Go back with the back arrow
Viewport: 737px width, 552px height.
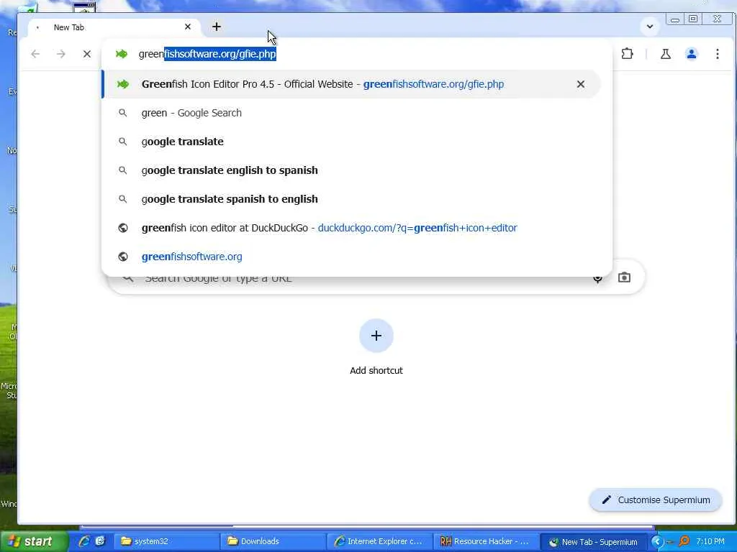click(35, 54)
